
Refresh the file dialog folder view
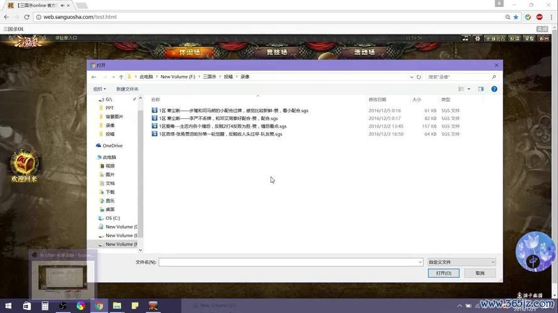pos(419,77)
